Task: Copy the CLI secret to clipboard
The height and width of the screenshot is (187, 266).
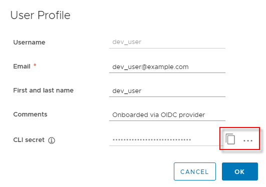Action: pos(230,139)
